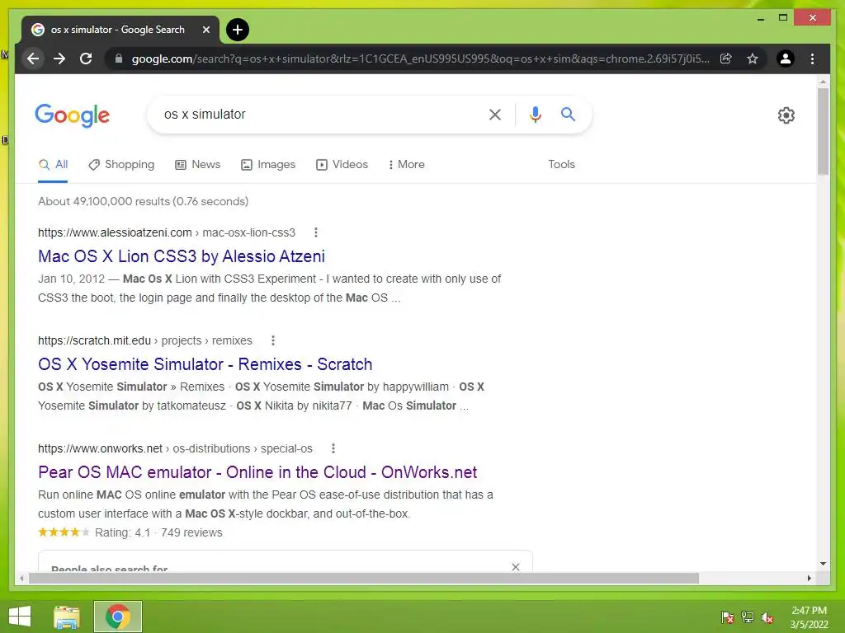This screenshot has height=633, width=845.
Task: Expand the More search categories menu
Action: 406,164
